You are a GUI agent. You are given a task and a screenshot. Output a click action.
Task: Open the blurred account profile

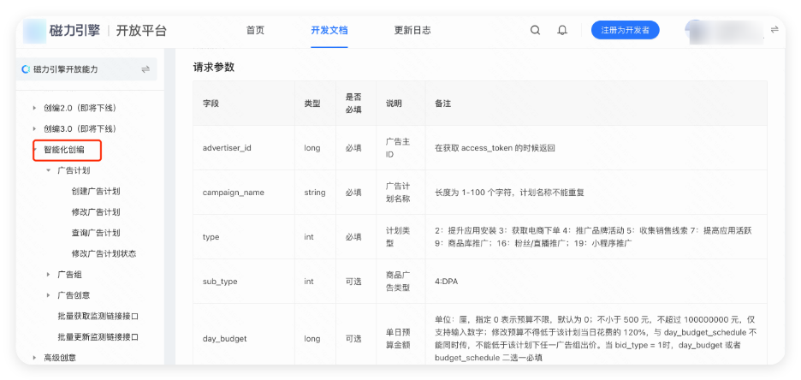coord(726,30)
